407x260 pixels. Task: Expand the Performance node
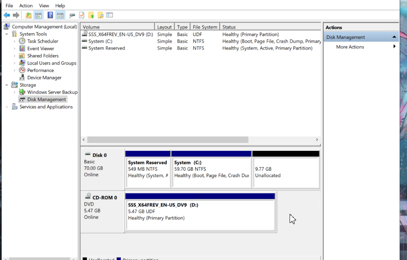click(x=15, y=70)
